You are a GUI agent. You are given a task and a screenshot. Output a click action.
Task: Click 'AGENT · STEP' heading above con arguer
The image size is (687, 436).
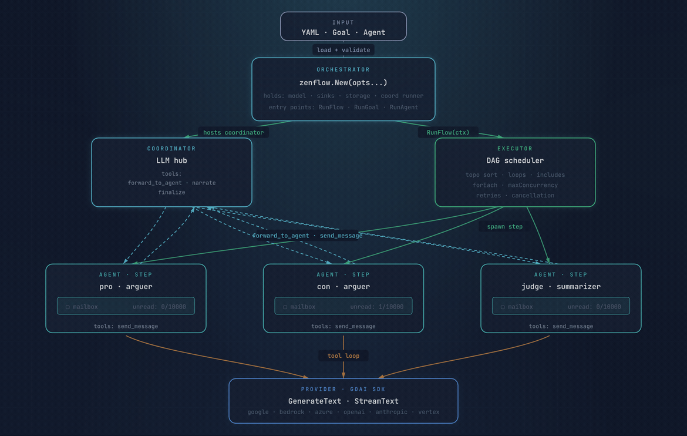pos(343,274)
